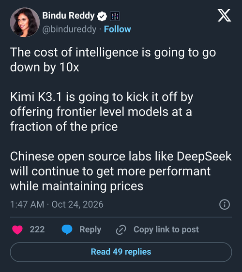Click the chain link icon
242x272 pixels.
coord(121,230)
